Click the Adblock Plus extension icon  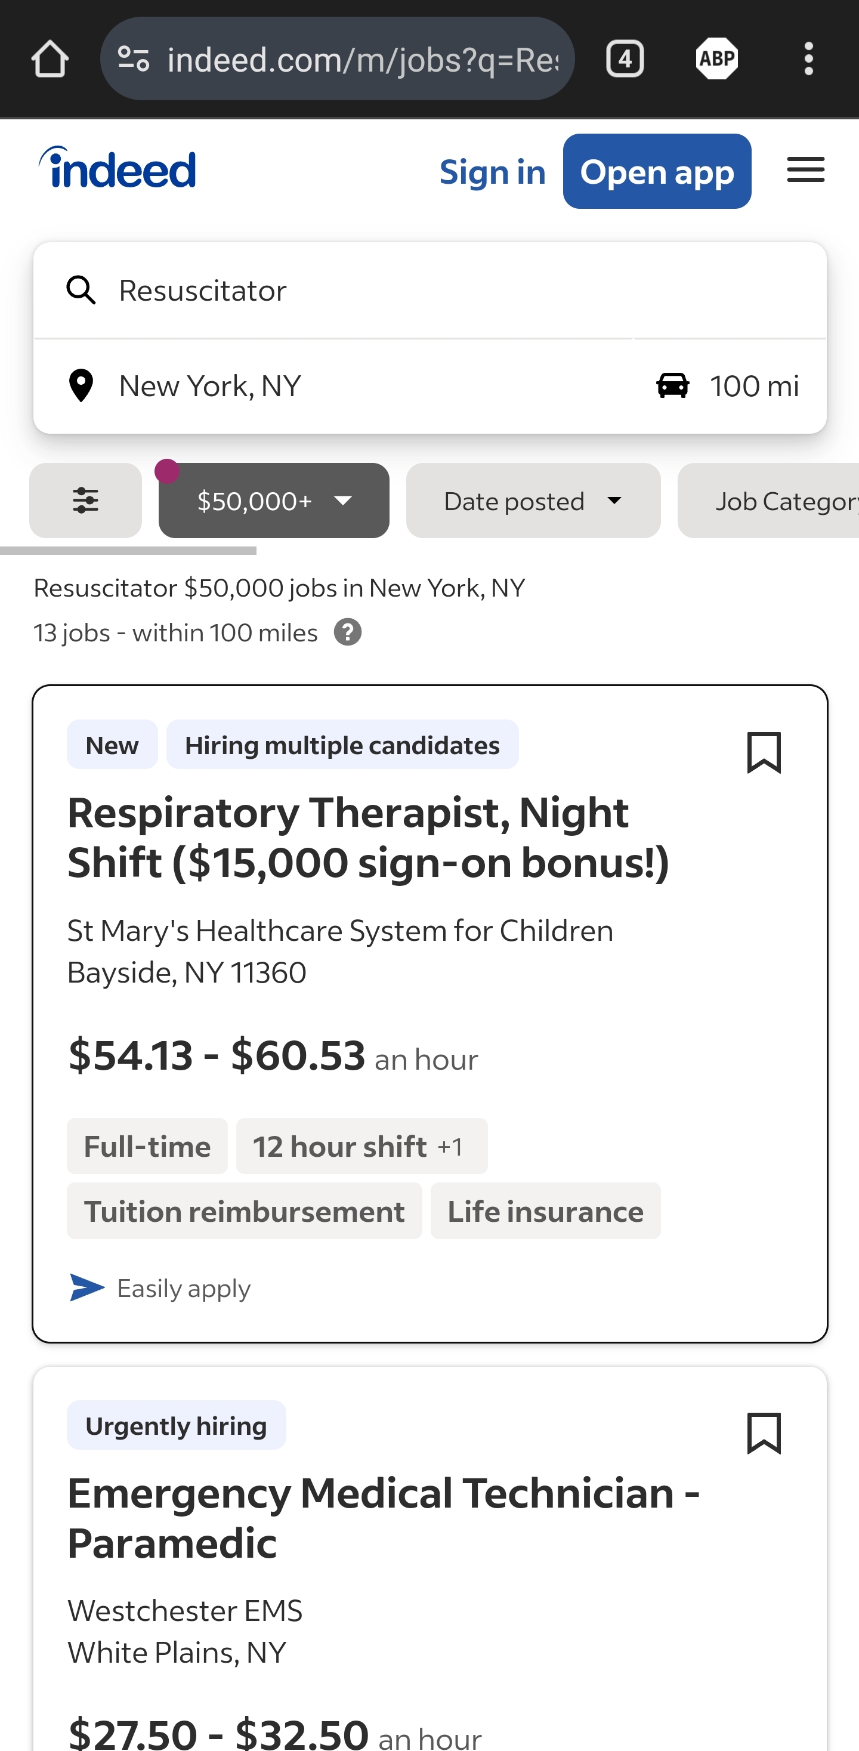tap(716, 59)
